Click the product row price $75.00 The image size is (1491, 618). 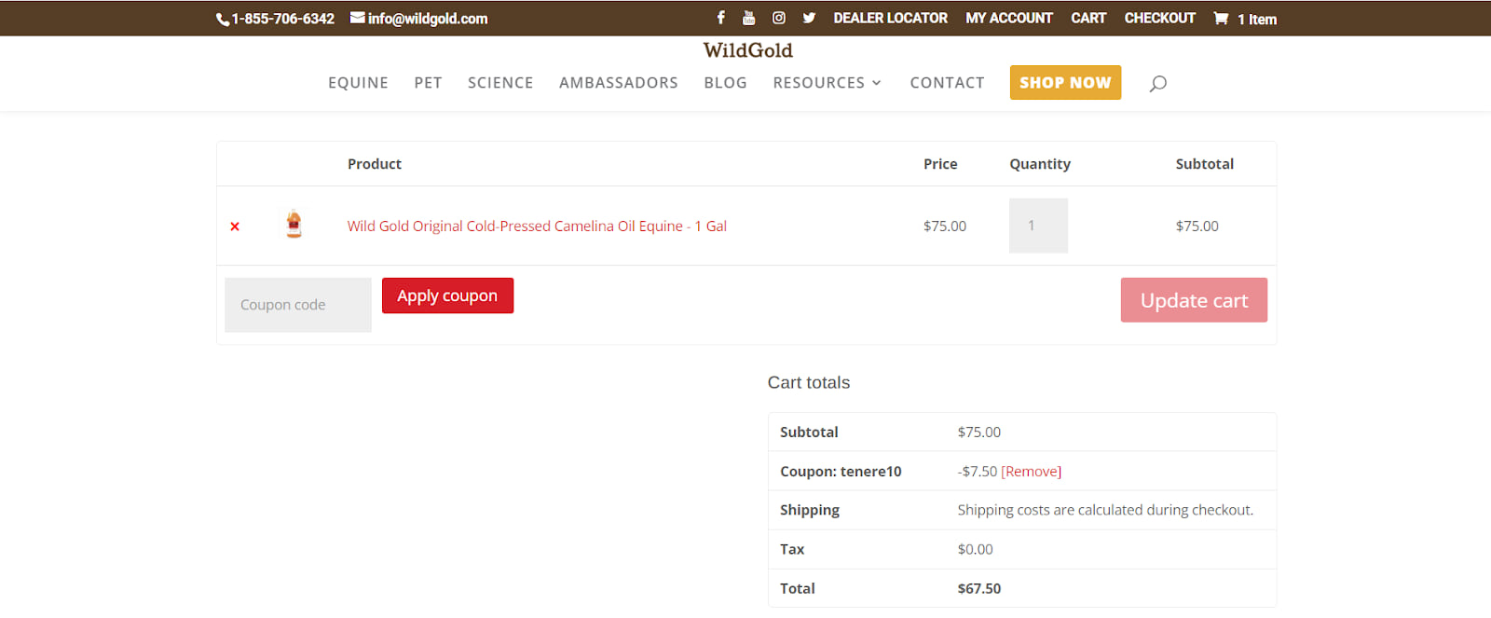coord(945,226)
